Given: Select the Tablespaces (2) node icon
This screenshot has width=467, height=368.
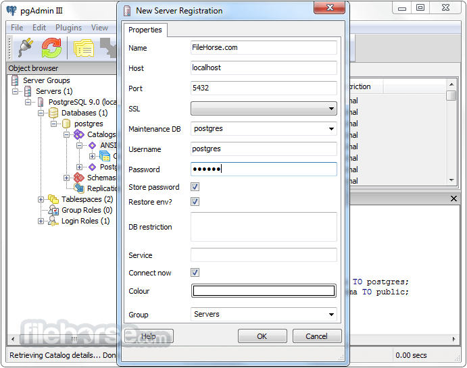Looking at the screenshot, I should click(x=53, y=199).
